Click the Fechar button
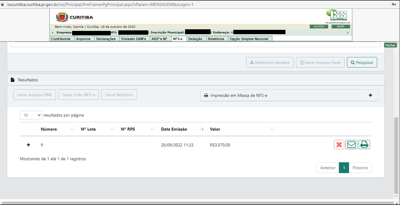 click(390, 45)
